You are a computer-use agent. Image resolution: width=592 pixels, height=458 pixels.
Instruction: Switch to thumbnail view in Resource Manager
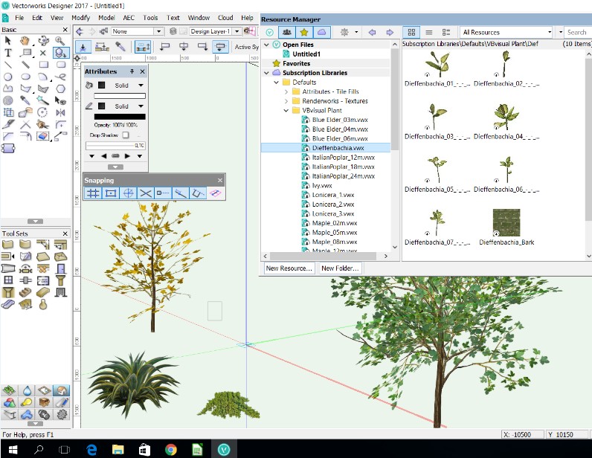(411, 32)
